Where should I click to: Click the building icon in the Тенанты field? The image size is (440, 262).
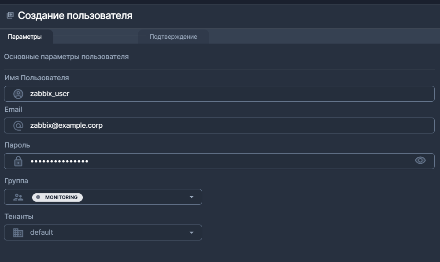click(x=18, y=232)
